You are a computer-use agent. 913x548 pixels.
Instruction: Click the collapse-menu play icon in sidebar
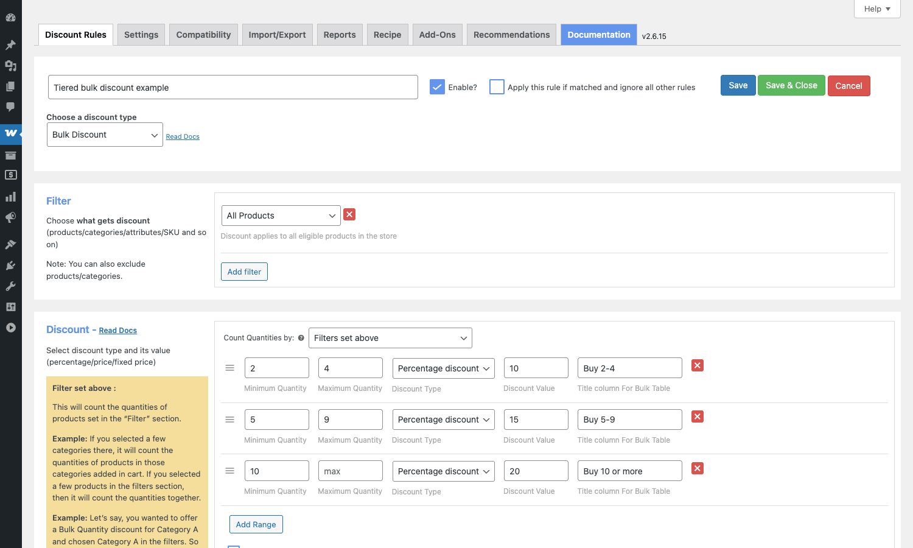point(10,328)
